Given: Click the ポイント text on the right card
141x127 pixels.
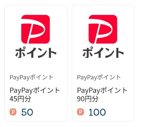Looking at the screenshot, I should click(103, 52).
